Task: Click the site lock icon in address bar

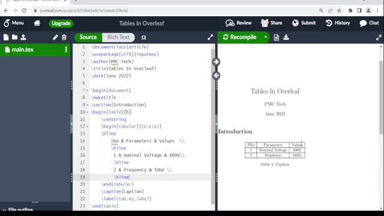Action: point(35,11)
